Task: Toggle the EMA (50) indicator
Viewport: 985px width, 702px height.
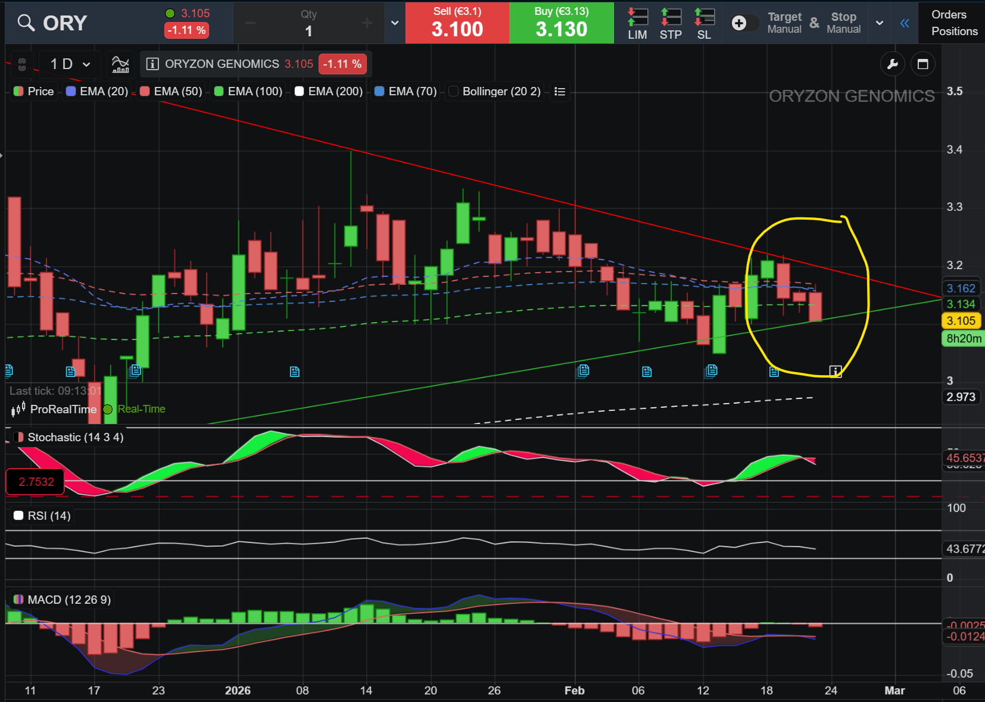Action: pyautogui.click(x=171, y=91)
